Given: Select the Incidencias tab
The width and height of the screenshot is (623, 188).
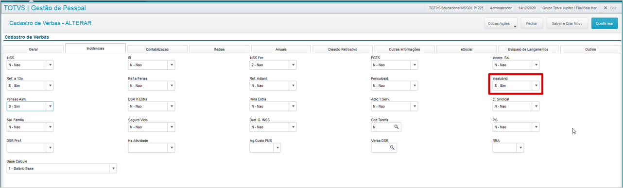Looking at the screenshot, I should 95,48.
